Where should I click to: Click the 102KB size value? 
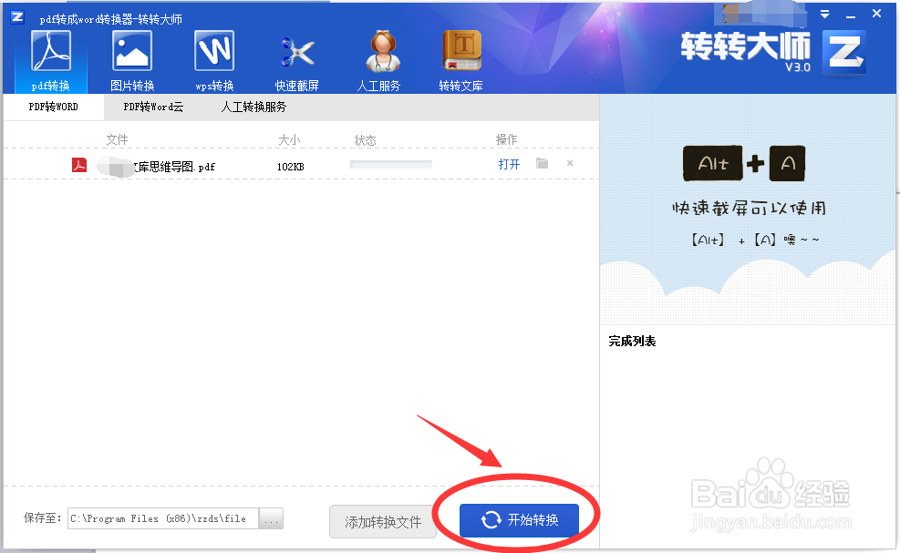coord(291,167)
